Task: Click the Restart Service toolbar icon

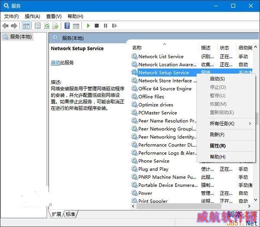Action: [114, 26]
